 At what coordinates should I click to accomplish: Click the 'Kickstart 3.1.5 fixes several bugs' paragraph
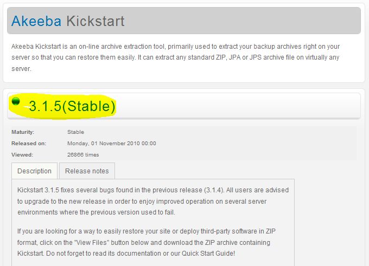[153, 201]
